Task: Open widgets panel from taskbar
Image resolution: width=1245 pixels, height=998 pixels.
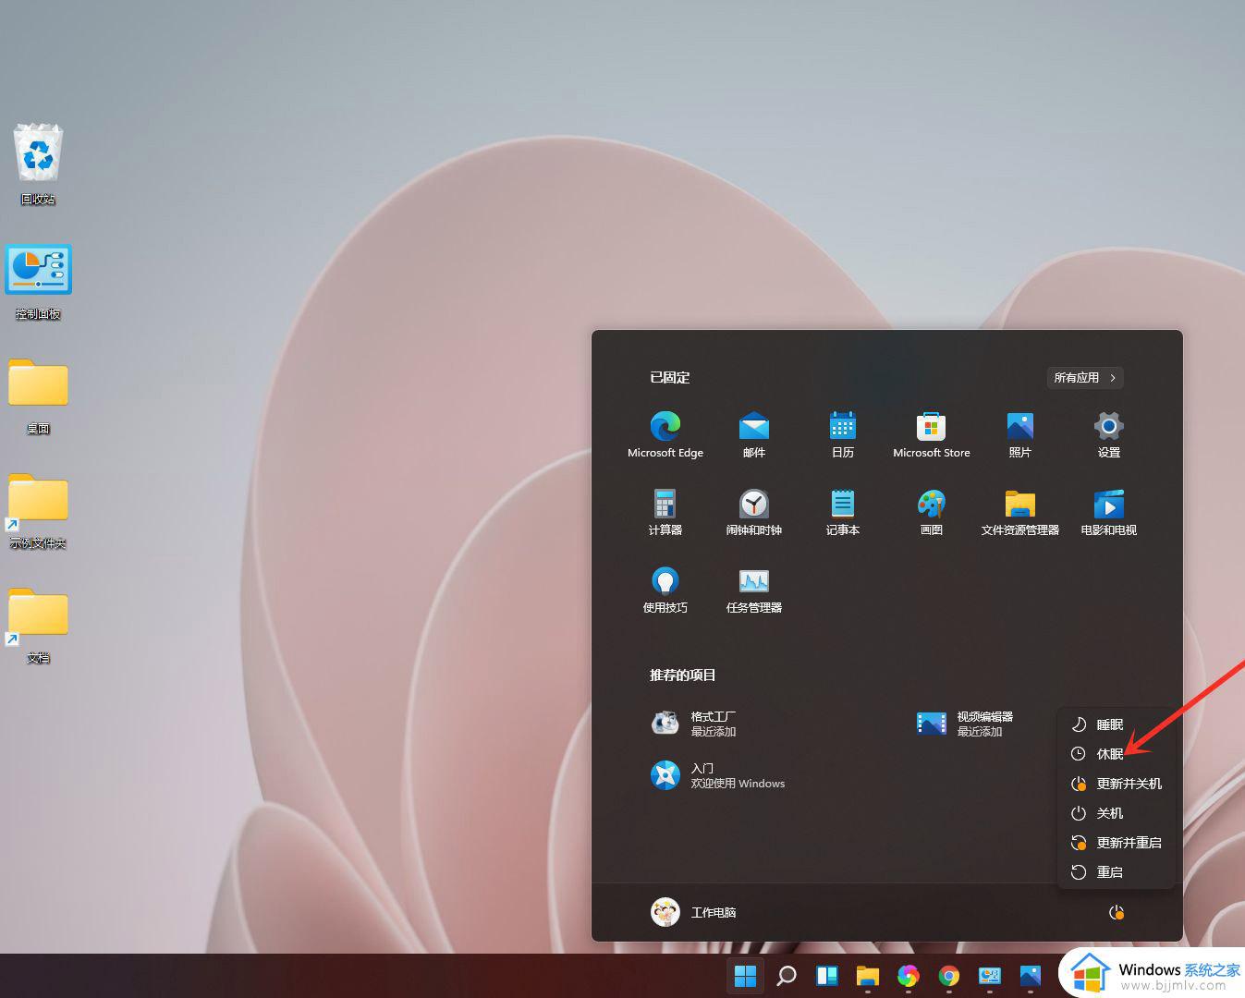Action: tap(827, 976)
